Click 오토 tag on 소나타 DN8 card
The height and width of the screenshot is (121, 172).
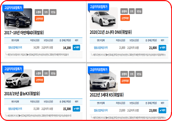[132, 11]
